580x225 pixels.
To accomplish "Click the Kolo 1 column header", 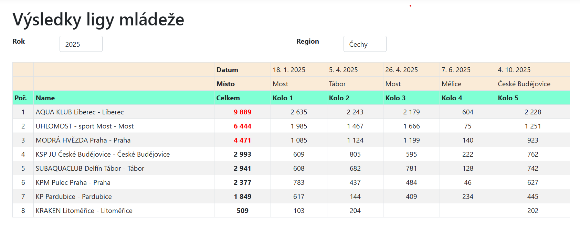I will click(283, 98).
